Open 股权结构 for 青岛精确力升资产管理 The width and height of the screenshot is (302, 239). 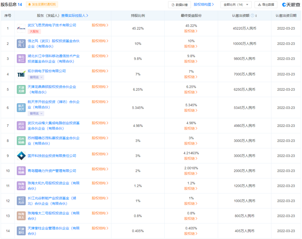point(100,169)
